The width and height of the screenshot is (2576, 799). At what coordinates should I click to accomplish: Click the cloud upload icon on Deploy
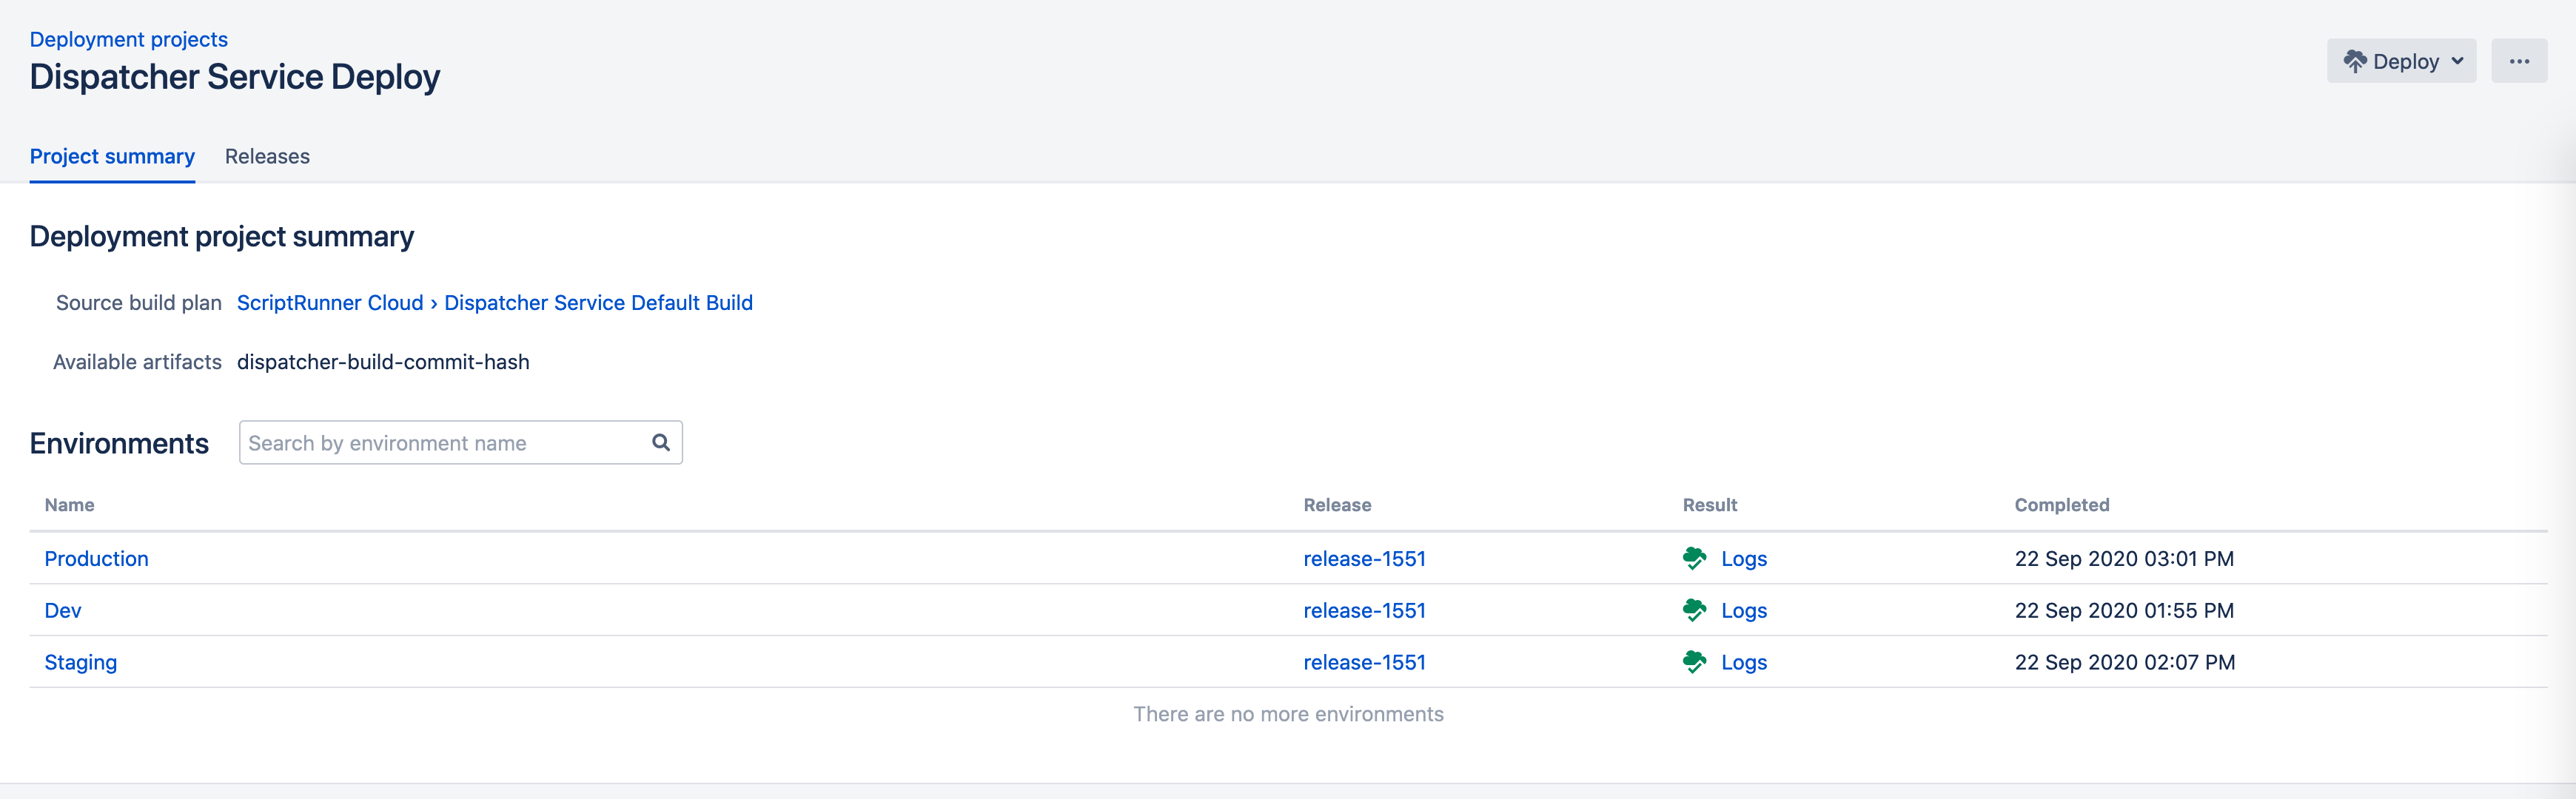[x=2354, y=61]
